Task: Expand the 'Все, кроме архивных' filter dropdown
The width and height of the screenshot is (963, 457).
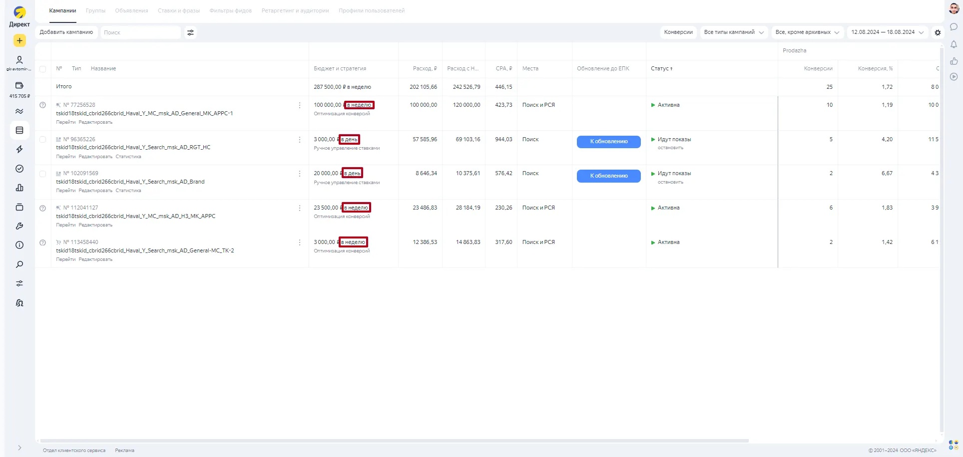Action: [807, 32]
